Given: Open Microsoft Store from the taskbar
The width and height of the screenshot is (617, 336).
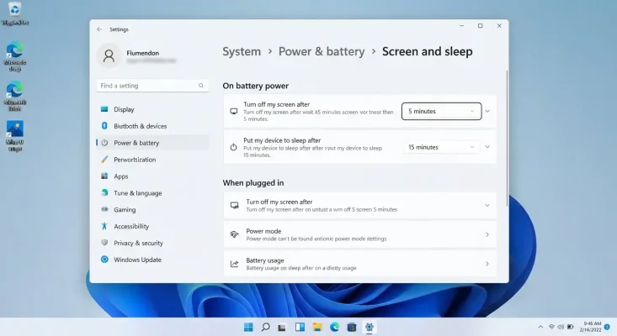Looking at the screenshot, I should tap(352, 327).
